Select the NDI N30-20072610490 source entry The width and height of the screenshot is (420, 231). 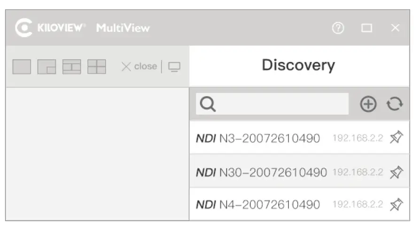pyautogui.click(x=261, y=172)
